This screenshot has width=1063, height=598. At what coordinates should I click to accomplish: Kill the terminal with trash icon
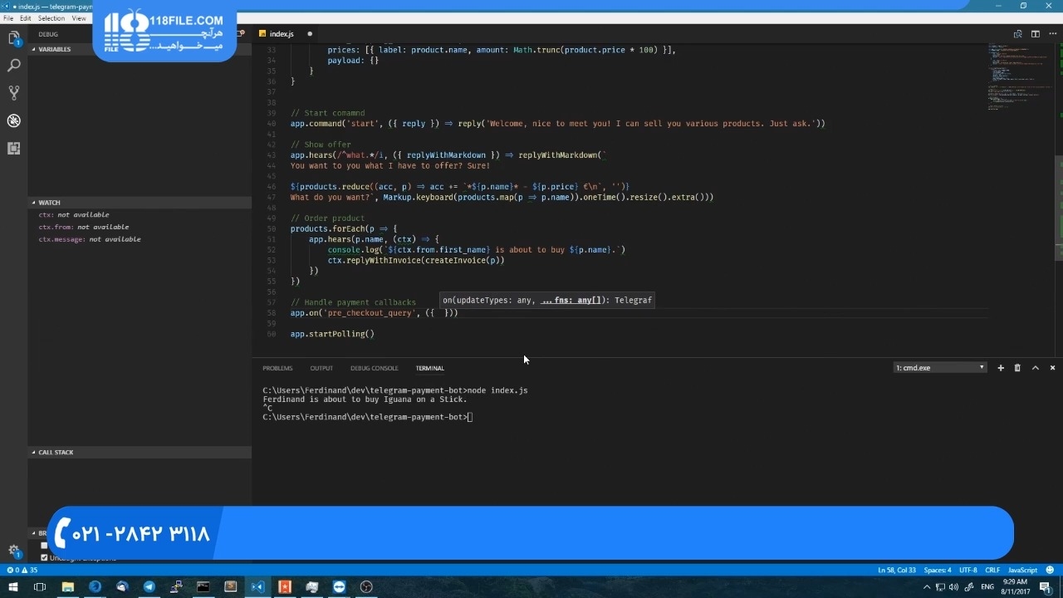(1017, 368)
